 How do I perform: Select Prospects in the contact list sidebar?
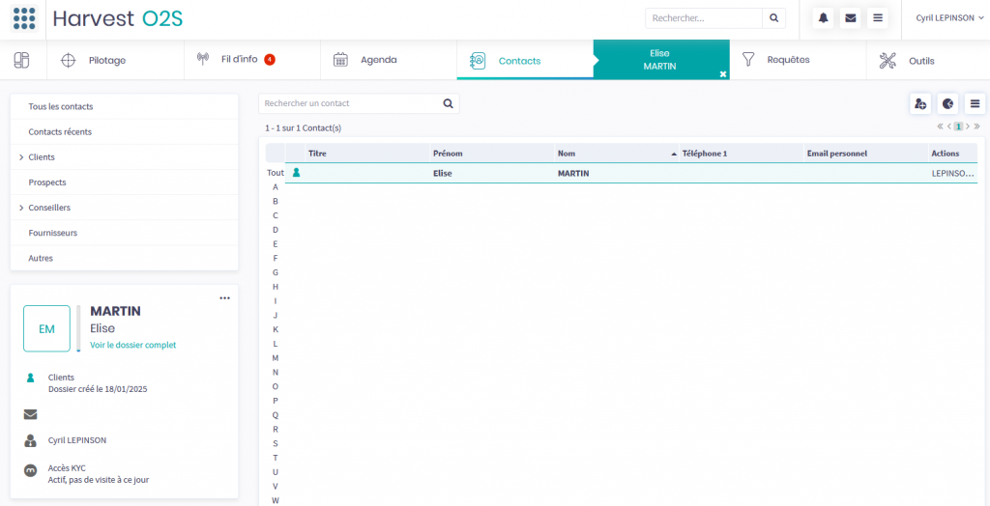point(47,183)
